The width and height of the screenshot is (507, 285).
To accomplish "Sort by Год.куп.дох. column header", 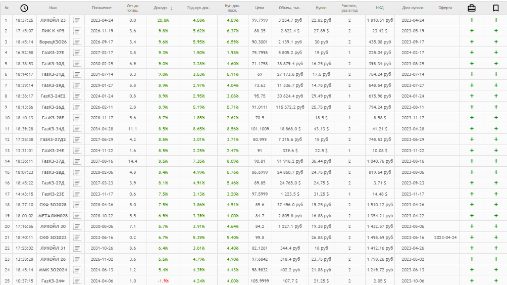I will (198, 8).
